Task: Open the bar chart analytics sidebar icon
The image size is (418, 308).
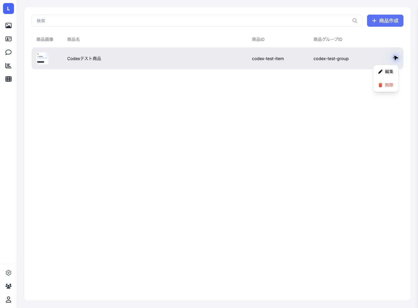Action: (x=8, y=66)
